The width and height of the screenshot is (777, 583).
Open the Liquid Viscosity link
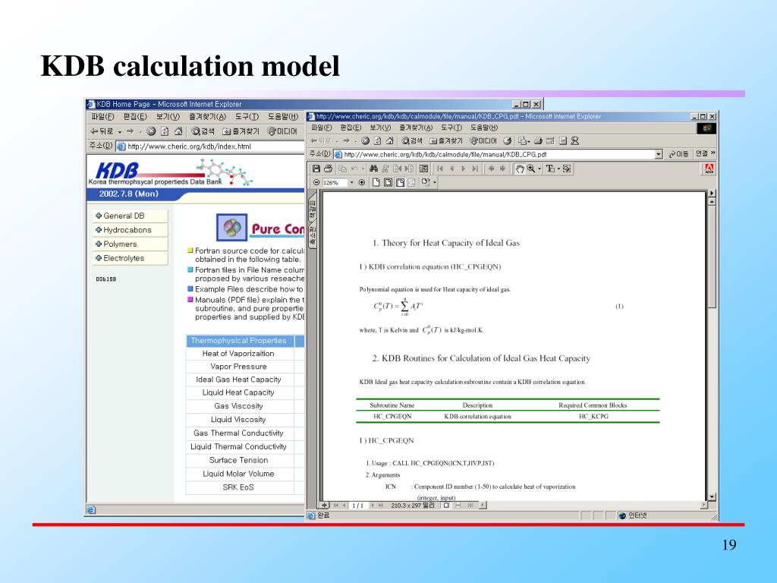tap(238, 419)
